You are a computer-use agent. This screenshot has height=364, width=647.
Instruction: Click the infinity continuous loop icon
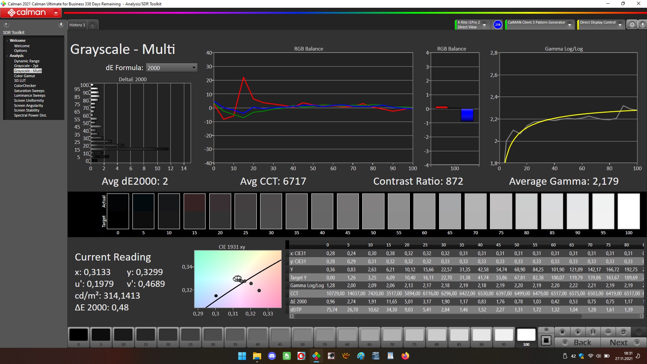[608, 332]
